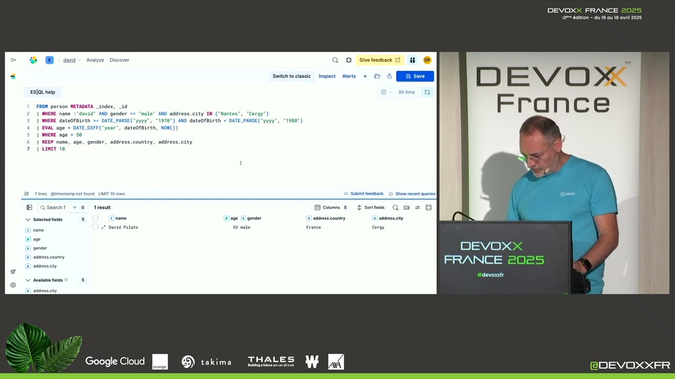Open the Elastic home logo

[x=33, y=60]
